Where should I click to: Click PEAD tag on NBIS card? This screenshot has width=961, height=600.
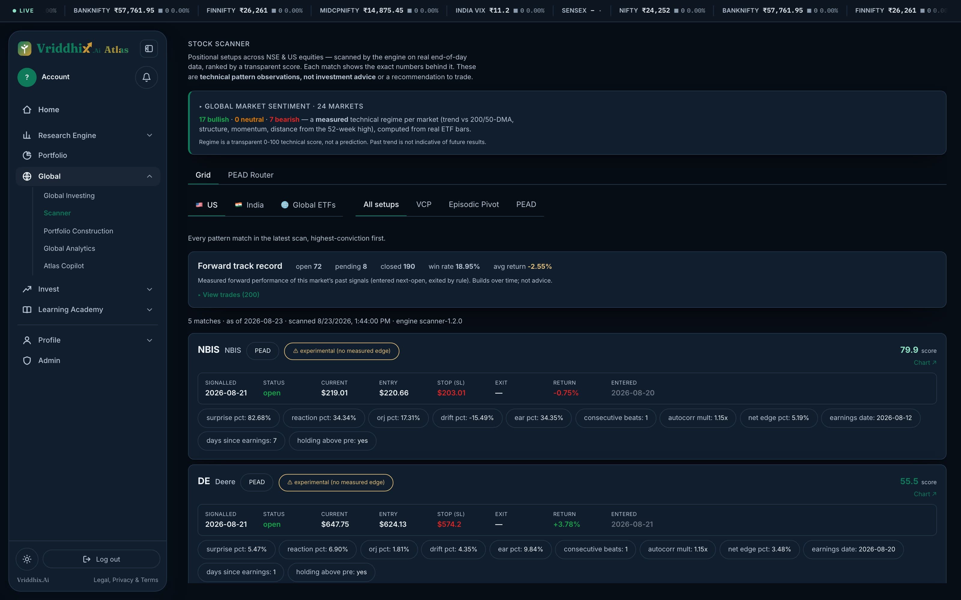(x=262, y=351)
